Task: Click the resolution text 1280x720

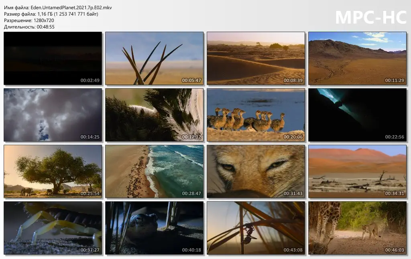Action: [44, 20]
